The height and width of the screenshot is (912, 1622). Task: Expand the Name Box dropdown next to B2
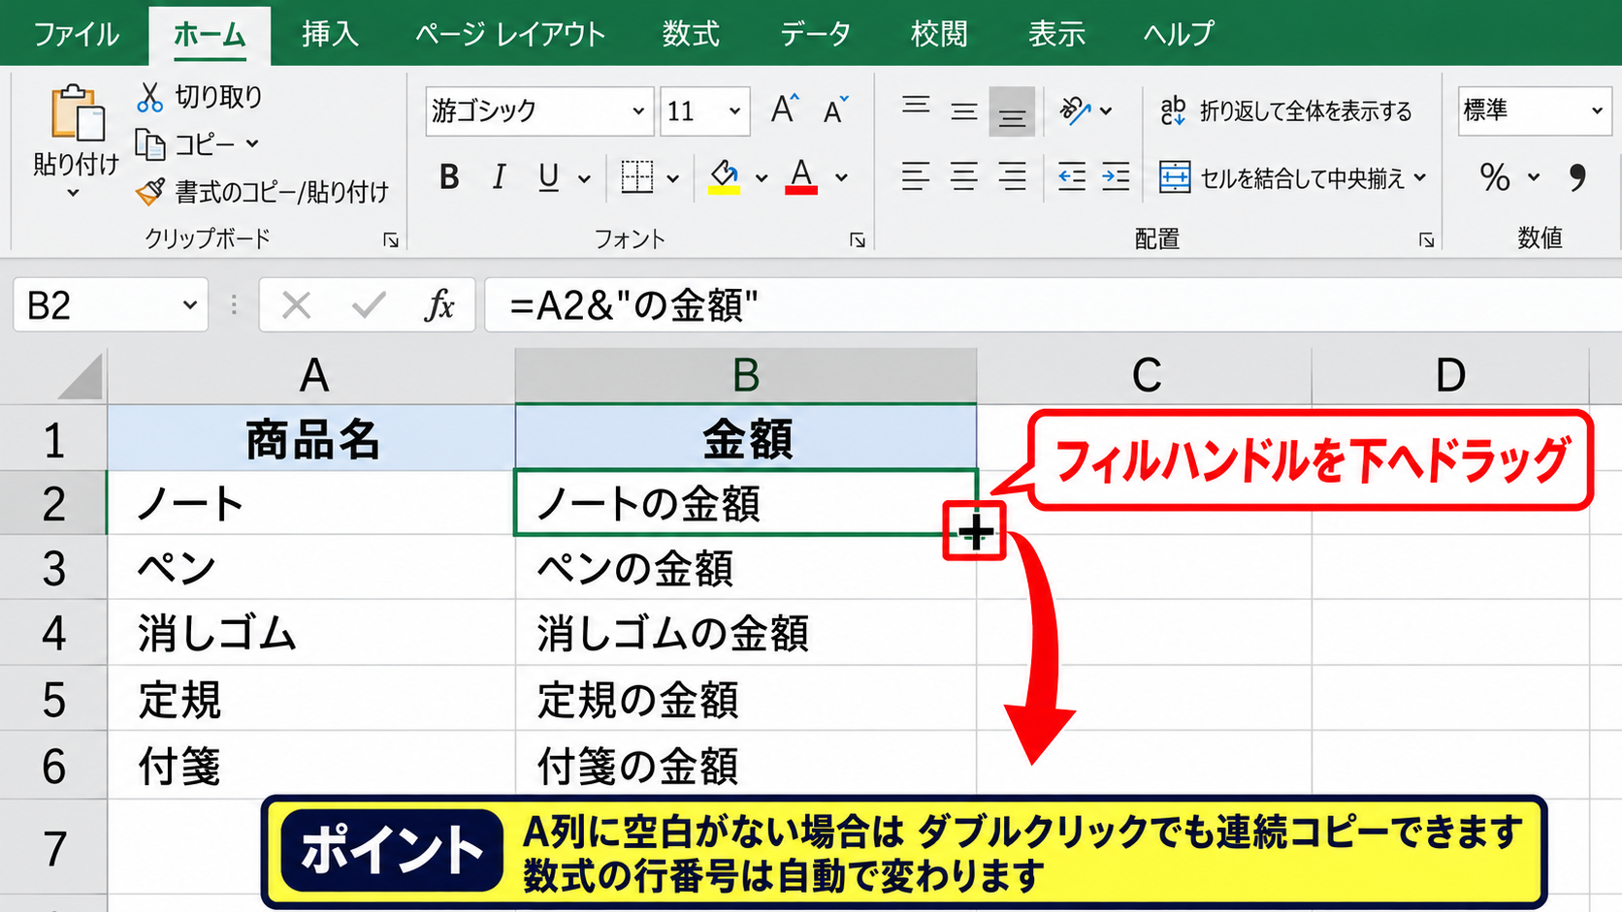pos(190,305)
